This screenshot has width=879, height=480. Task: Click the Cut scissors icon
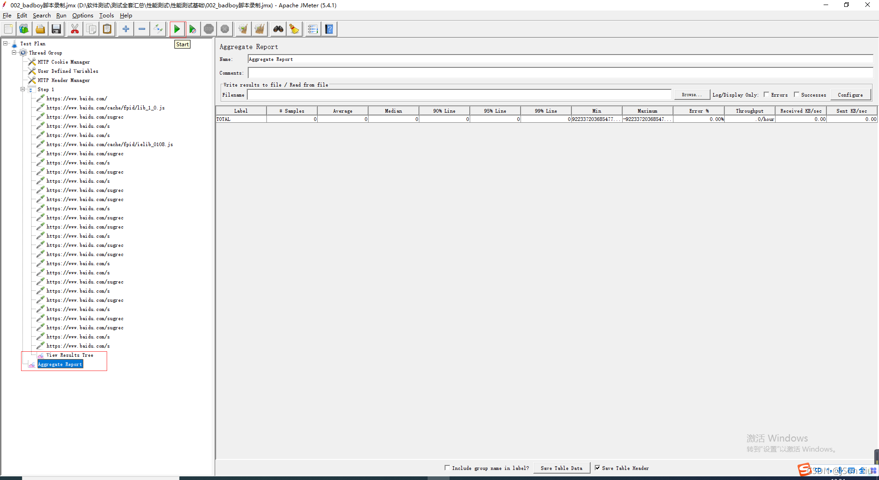(75, 29)
